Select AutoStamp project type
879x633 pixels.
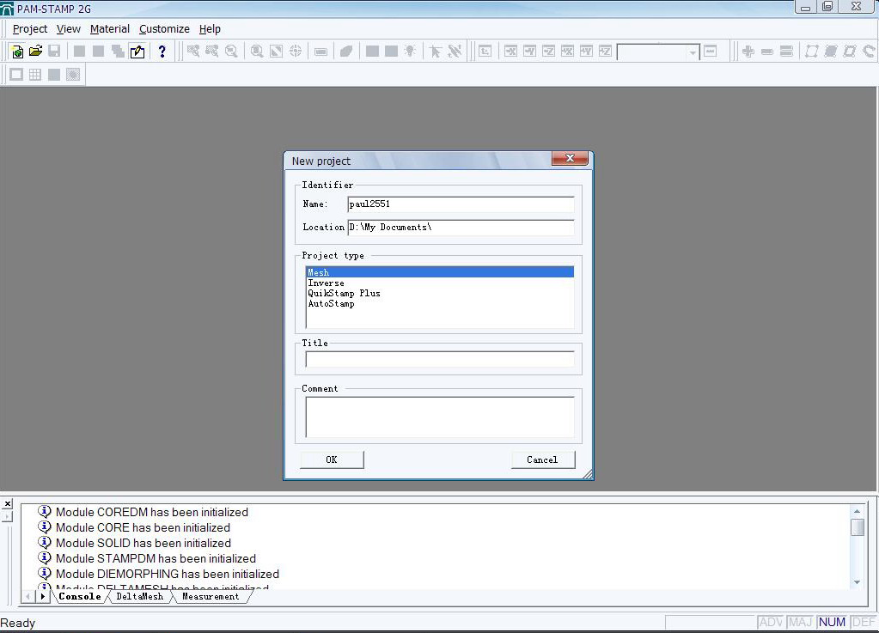[x=440, y=303]
